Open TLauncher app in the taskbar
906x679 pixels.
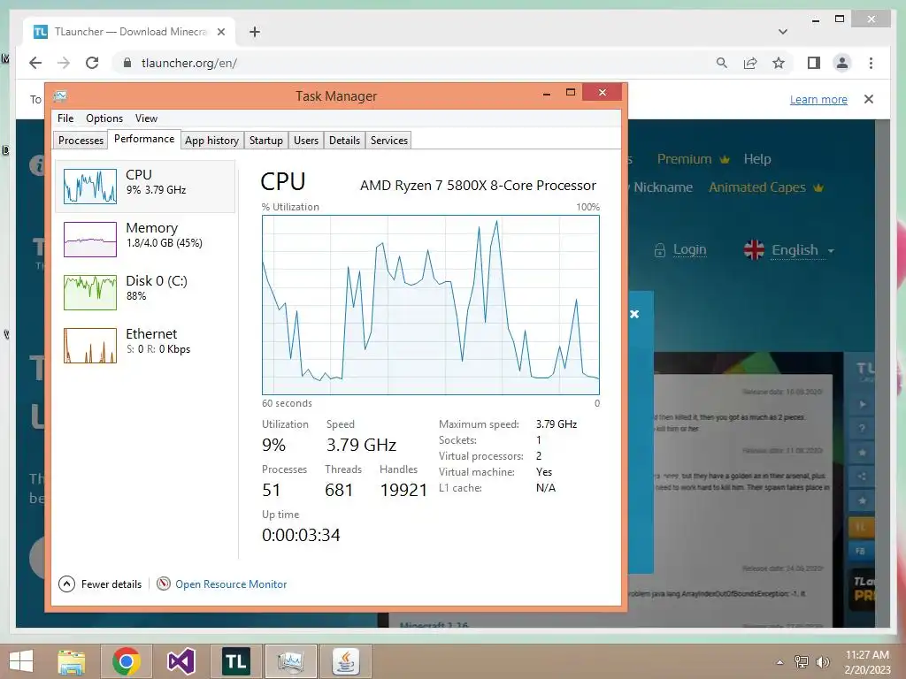coord(235,661)
